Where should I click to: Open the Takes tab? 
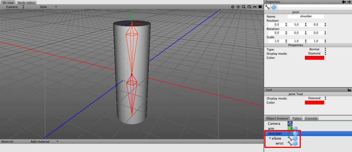[x=297, y=118]
